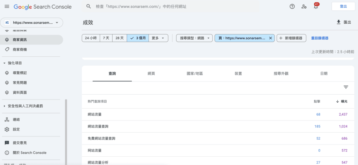This screenshot has width=358, height=165.
Task: Click the help question mark icon
Action: click(292, 6)
